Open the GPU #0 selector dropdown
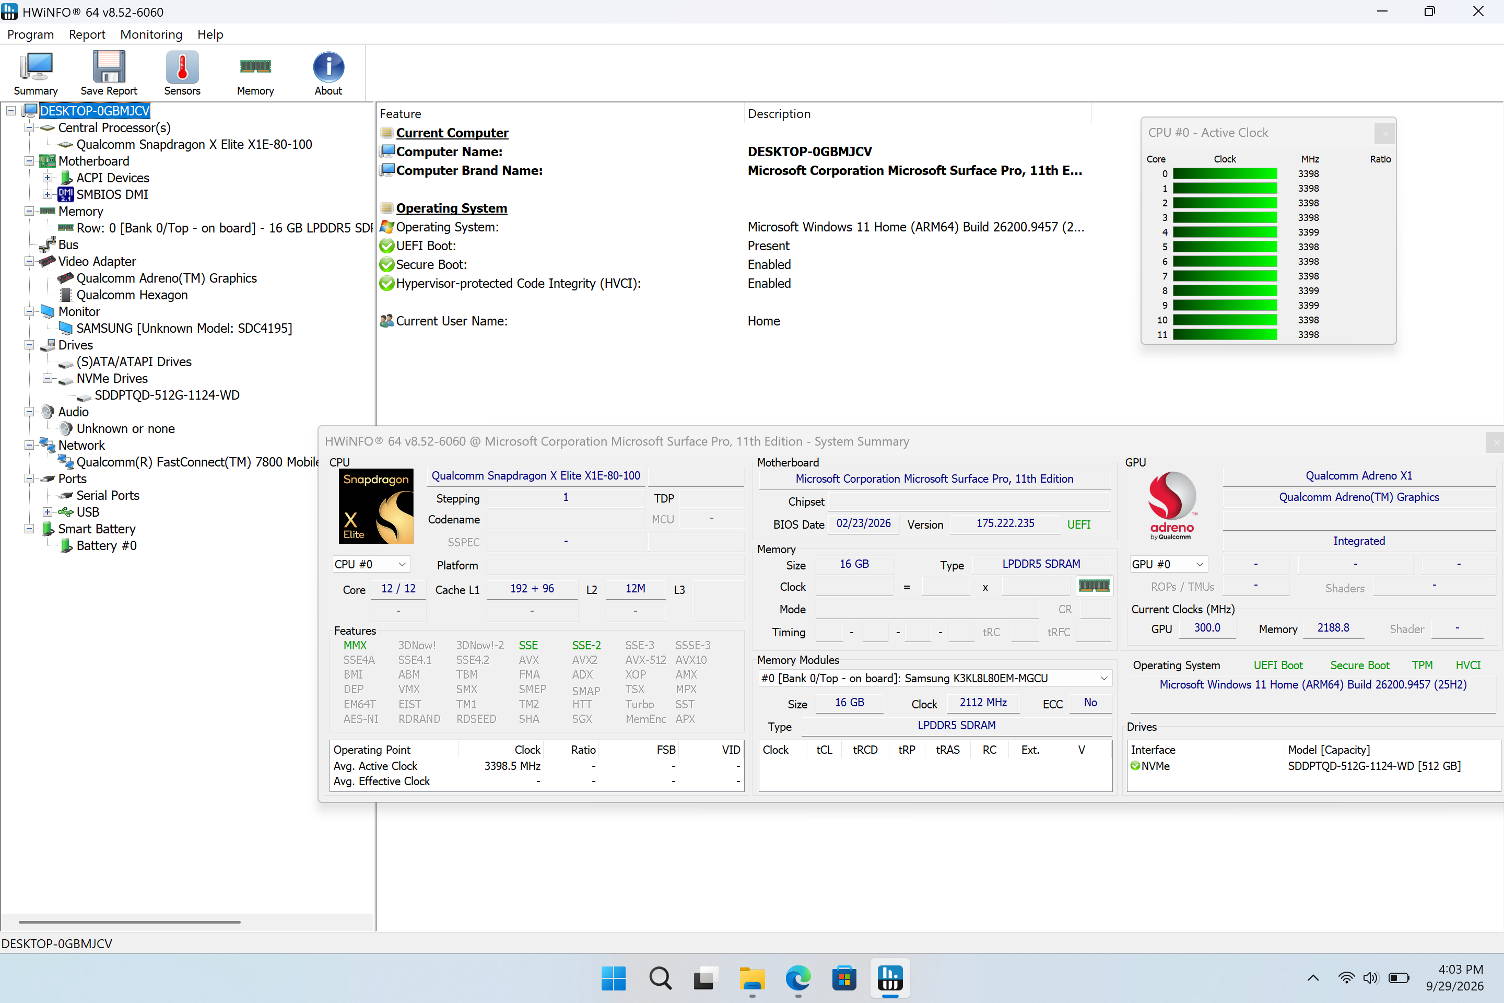 coord(1168,564)
